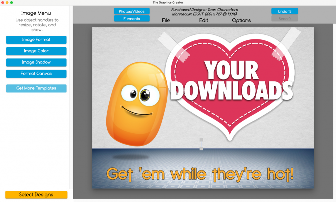Viewport: 336px width, 202px height.
Task: Open the Edit menu
Action: (x=203, y=20)
